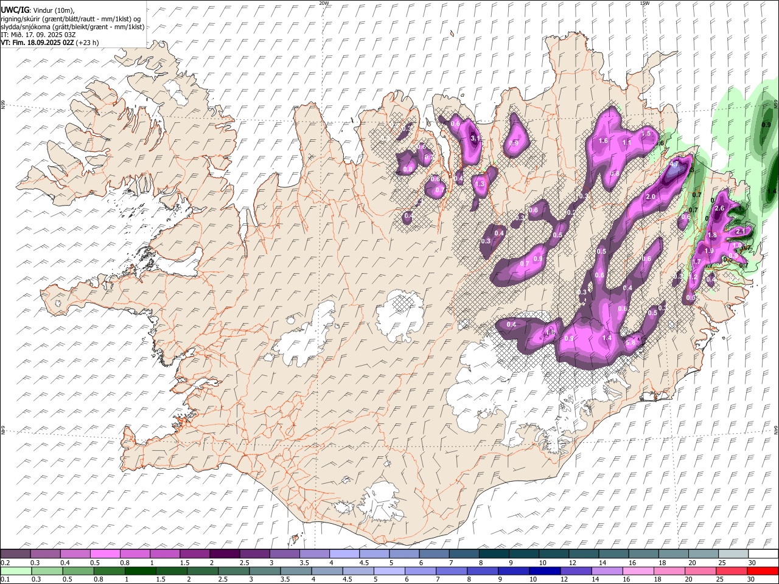Click the '2.1' value near east coast
This screenshot has width=779, height=584.
point(741,232)
